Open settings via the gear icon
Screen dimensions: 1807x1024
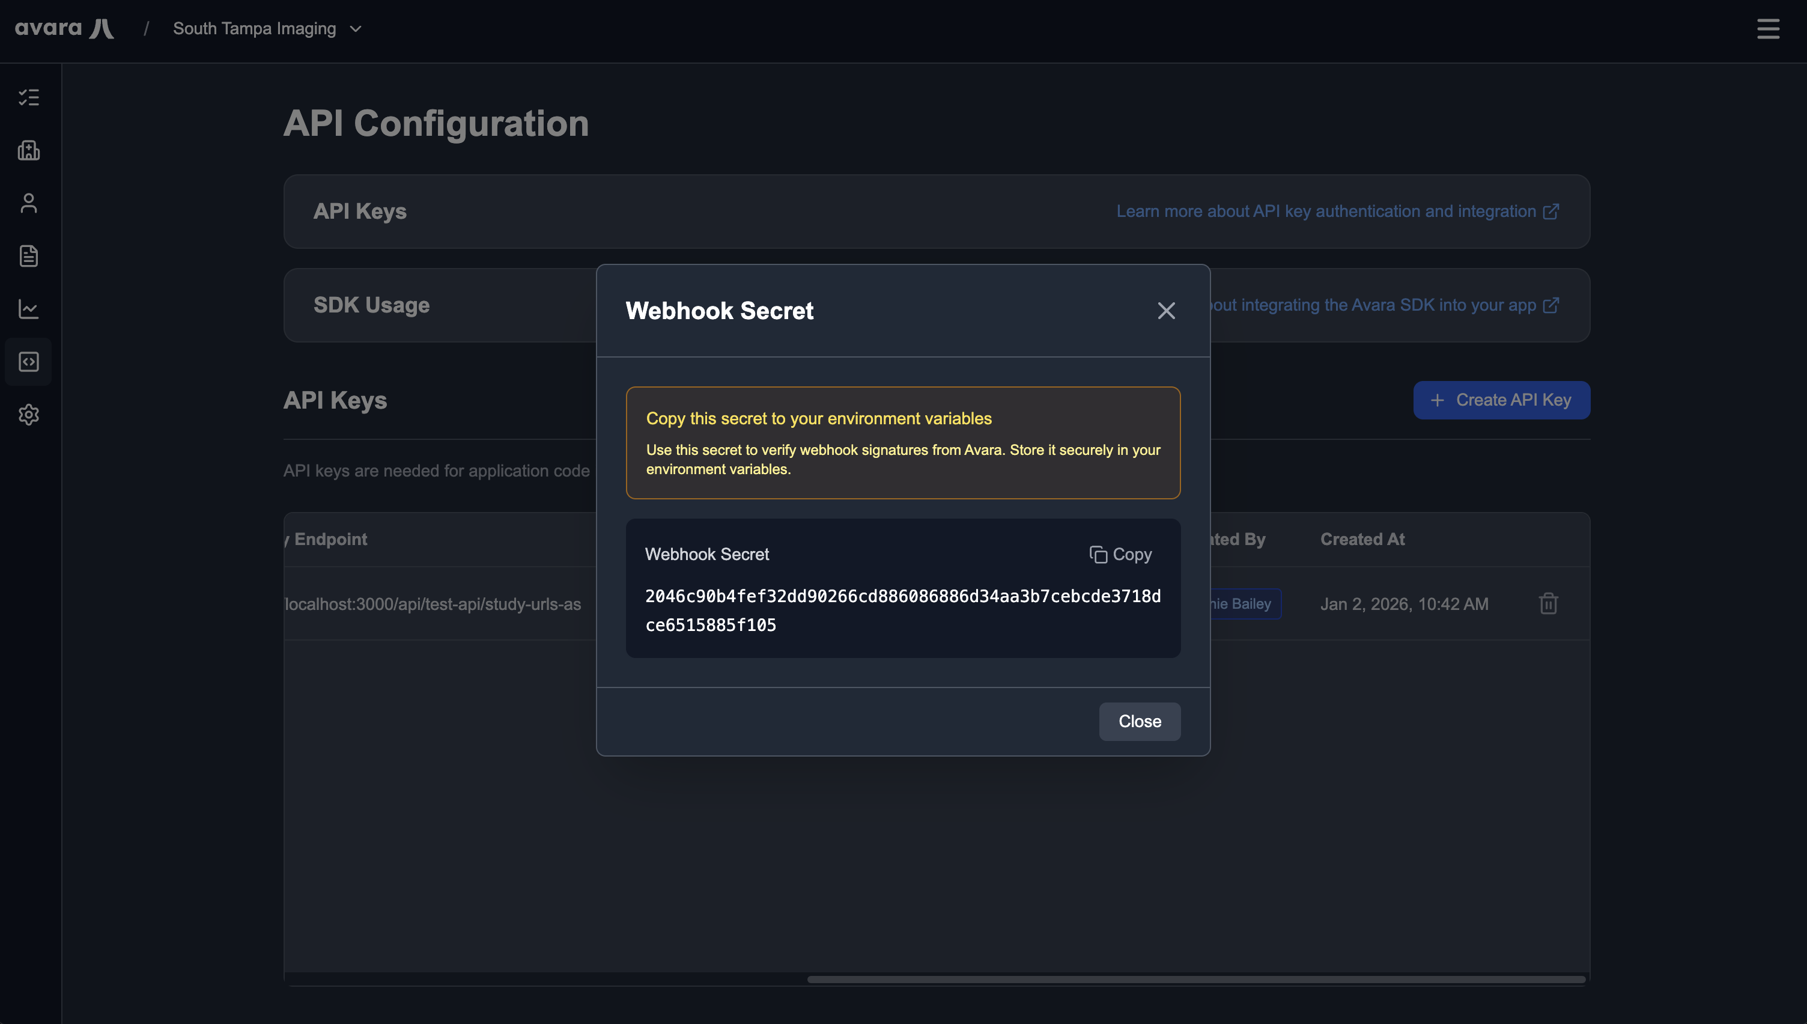pos(28,414)
